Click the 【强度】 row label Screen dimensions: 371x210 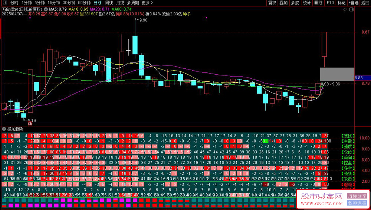[348, 146]
